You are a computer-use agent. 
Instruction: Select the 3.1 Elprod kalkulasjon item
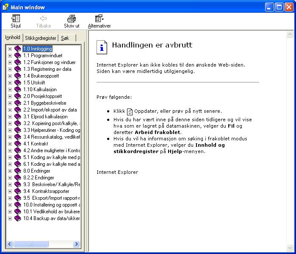(x=45, y=117)
